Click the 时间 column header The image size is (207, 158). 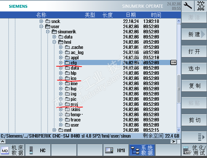point(156,15)
